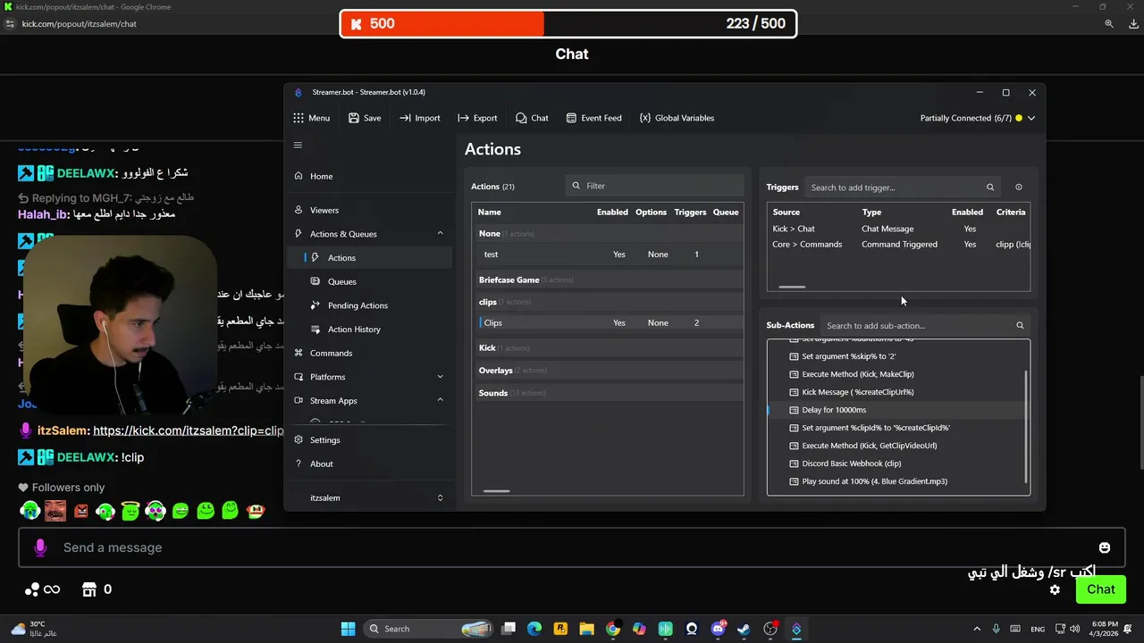This screenshot has width=1144, height=643.
Task: Select the test action row
Action: tap(608, 255)
